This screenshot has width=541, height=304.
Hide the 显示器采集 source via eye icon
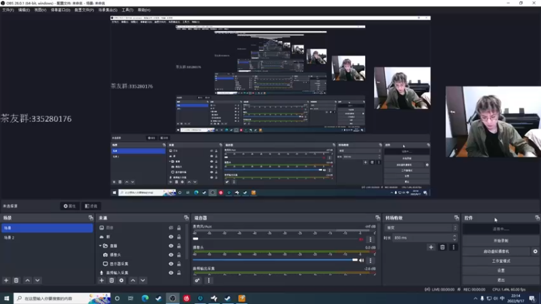click(171, 263)
